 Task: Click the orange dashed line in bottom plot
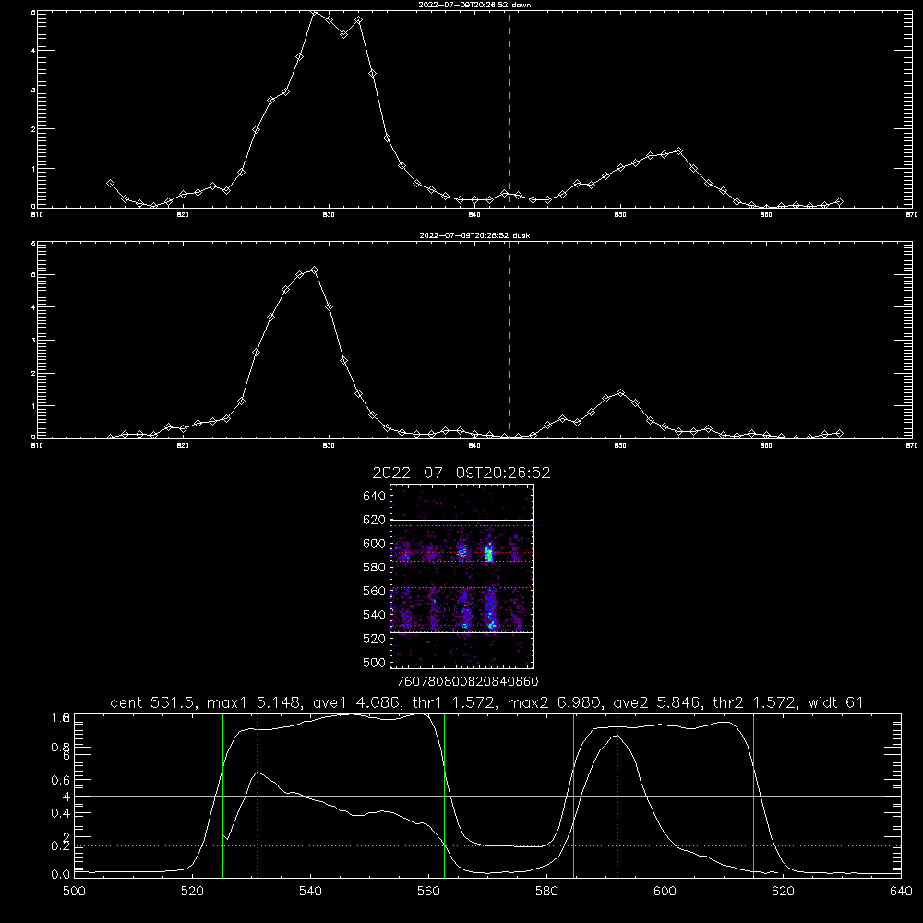click(438, 795)
